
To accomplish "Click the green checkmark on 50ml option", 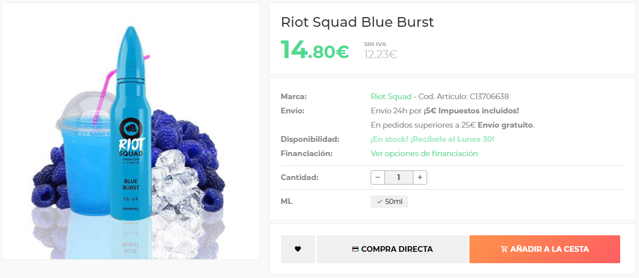I will pos(379,202).
